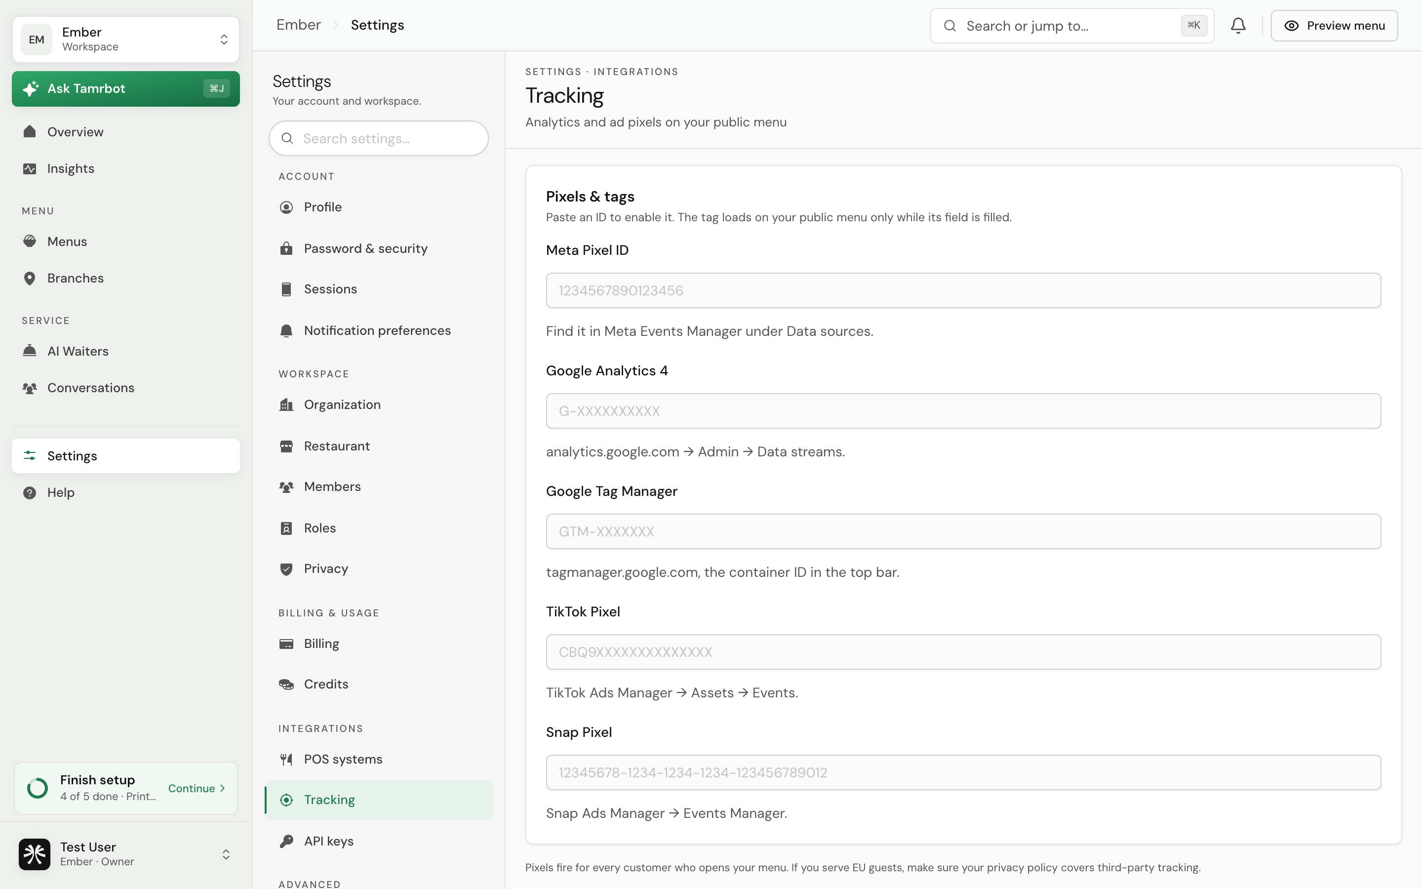Focus the Search or jump to field
Screen dimensions: 1422x889
1072,26
